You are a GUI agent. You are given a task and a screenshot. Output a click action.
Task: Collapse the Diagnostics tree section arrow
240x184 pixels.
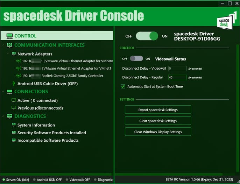(x=3, y=116)
